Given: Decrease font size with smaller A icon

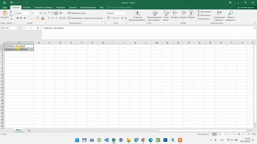Looking at the screenshot, I should pos(45,13).
